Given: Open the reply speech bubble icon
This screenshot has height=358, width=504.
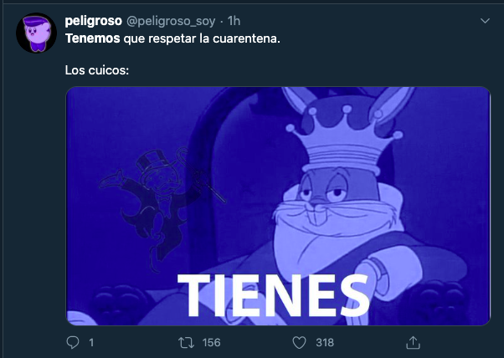Looking at the screenshot, I should pyautogui.click(x=73, y=343).
